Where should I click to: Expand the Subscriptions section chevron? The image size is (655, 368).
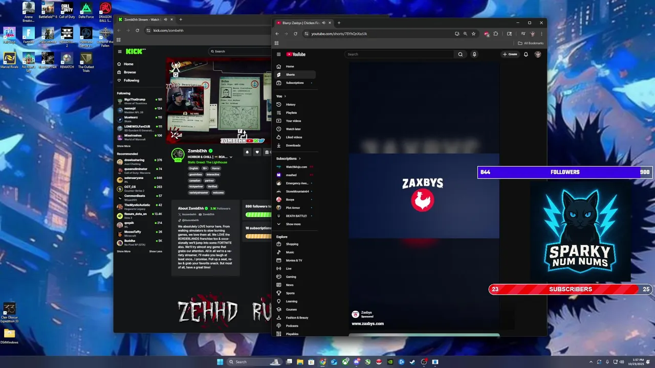click(299, 158)
